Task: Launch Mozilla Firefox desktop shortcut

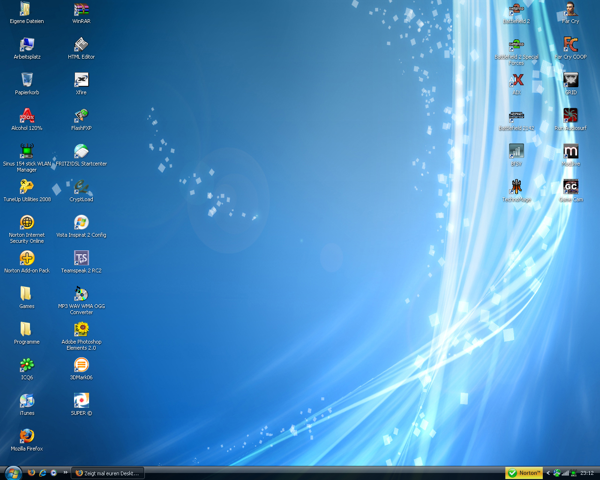Action: point(27,437)
